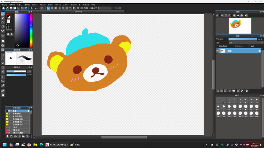Click the duplicate layer icon
The height and width of the screenshot is (148, 264).
(238, 91)
